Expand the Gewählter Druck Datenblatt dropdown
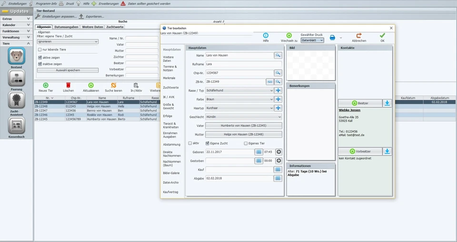 pos(312,40)
